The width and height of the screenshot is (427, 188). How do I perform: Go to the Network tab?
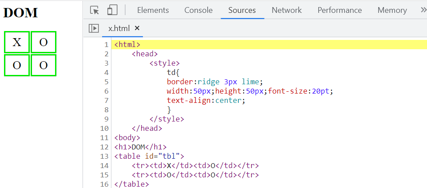(286, 10)
